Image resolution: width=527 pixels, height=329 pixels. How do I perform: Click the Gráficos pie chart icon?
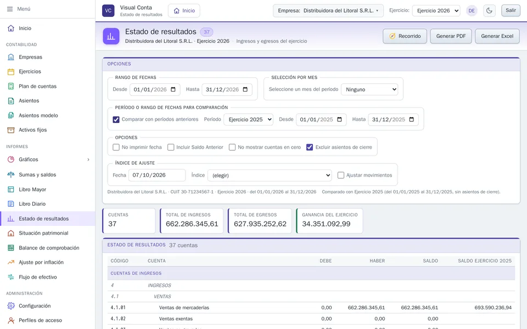(x=11, y=160)
